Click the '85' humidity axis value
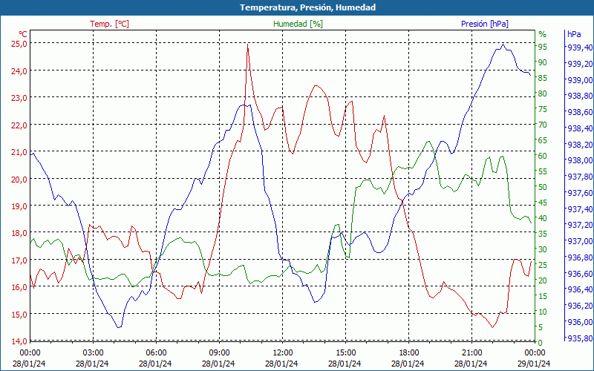Viewport: 594px width, 371px height. tap(543, 78)
